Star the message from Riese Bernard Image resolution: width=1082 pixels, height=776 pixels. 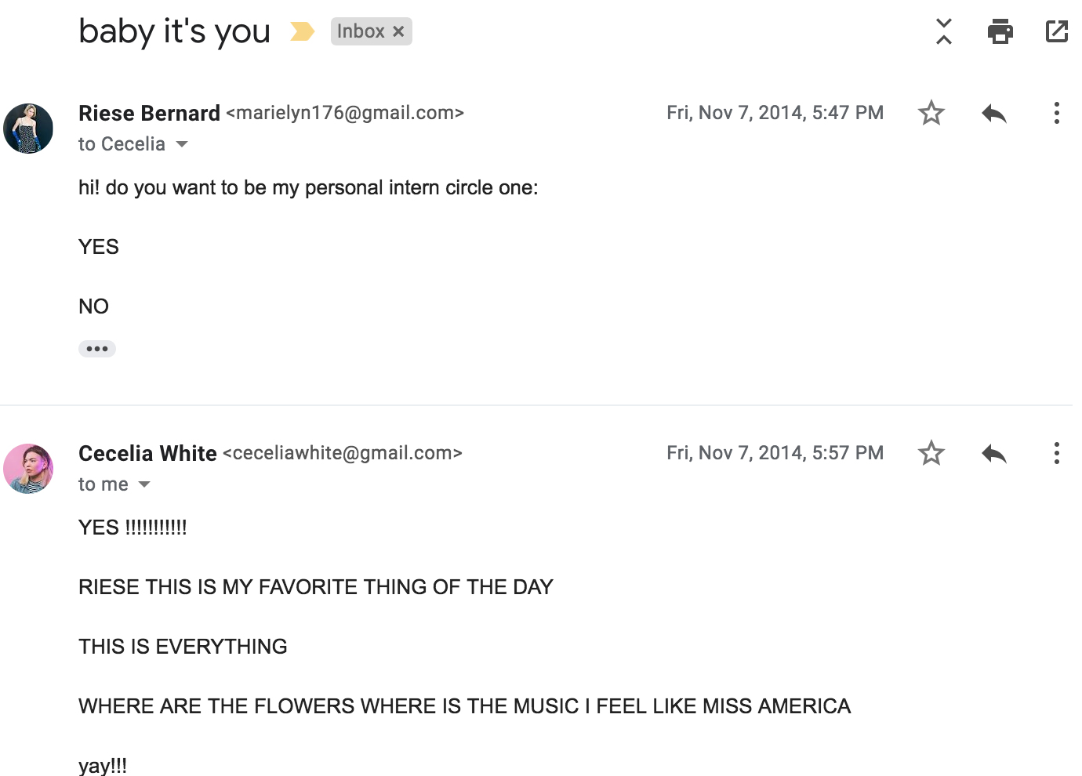[931, 113]
